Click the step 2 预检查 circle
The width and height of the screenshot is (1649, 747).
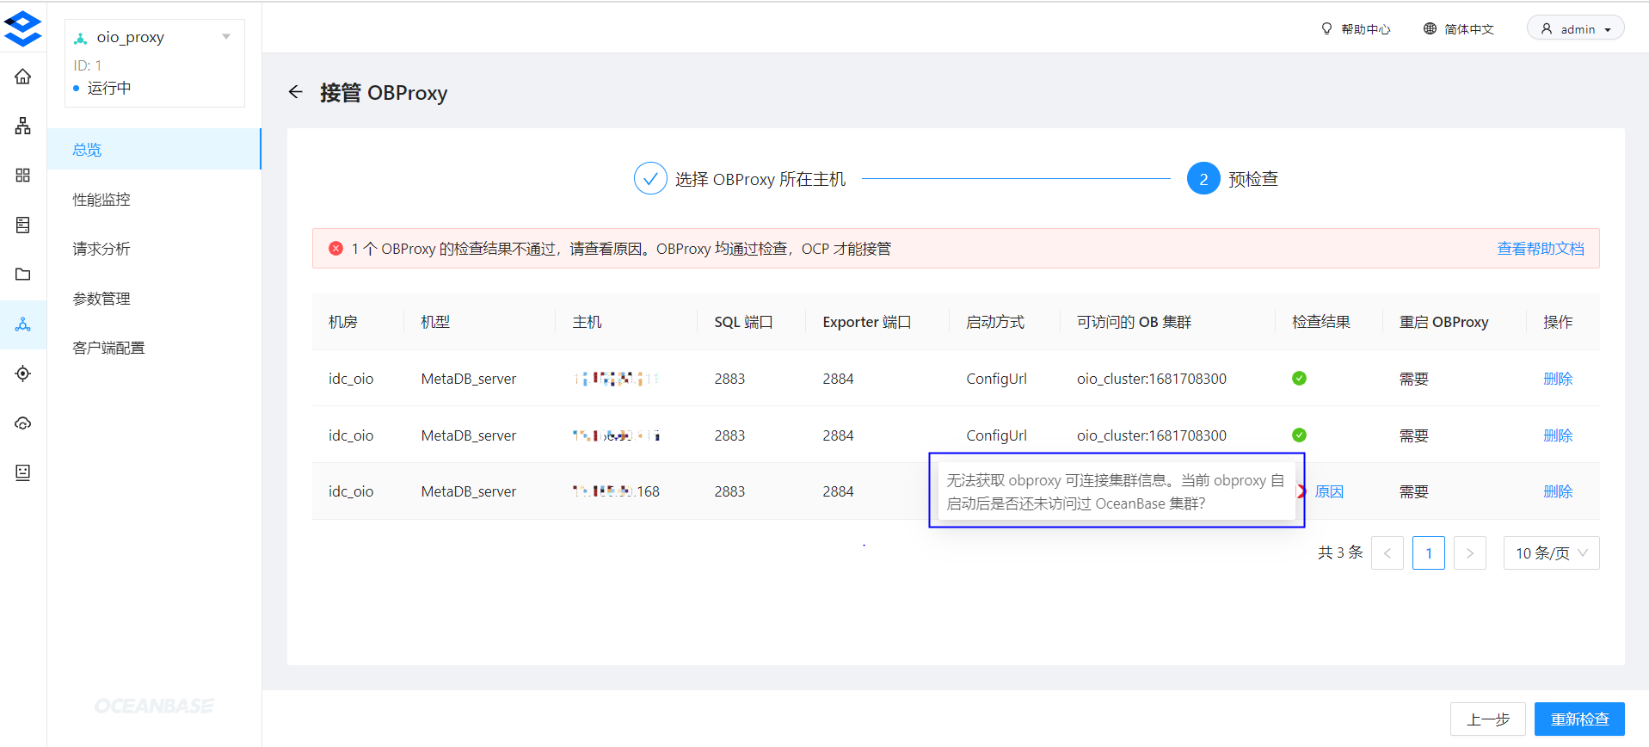(1203, 178)
